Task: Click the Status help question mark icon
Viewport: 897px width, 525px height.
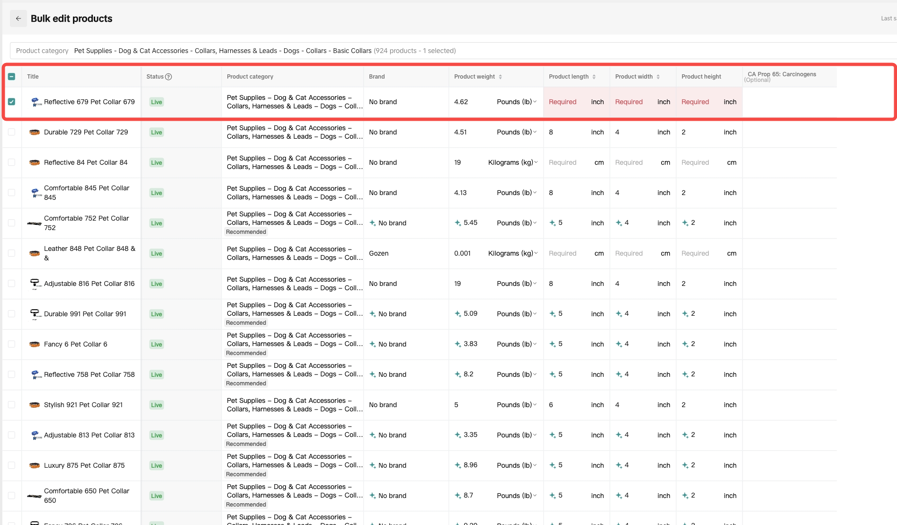Action: coord(169,77)
